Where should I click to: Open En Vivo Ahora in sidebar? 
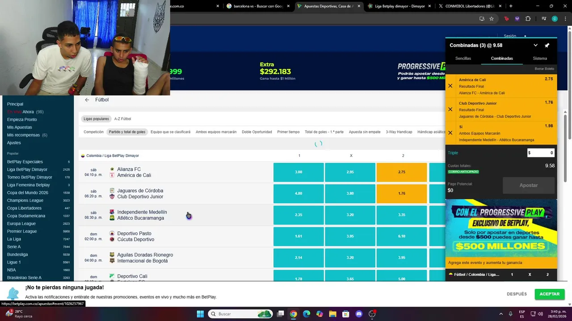tap(25, 112)
